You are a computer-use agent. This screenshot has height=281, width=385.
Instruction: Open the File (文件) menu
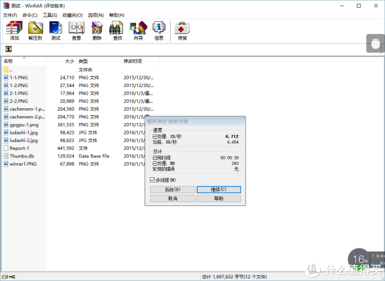click(x=10, y=15)
